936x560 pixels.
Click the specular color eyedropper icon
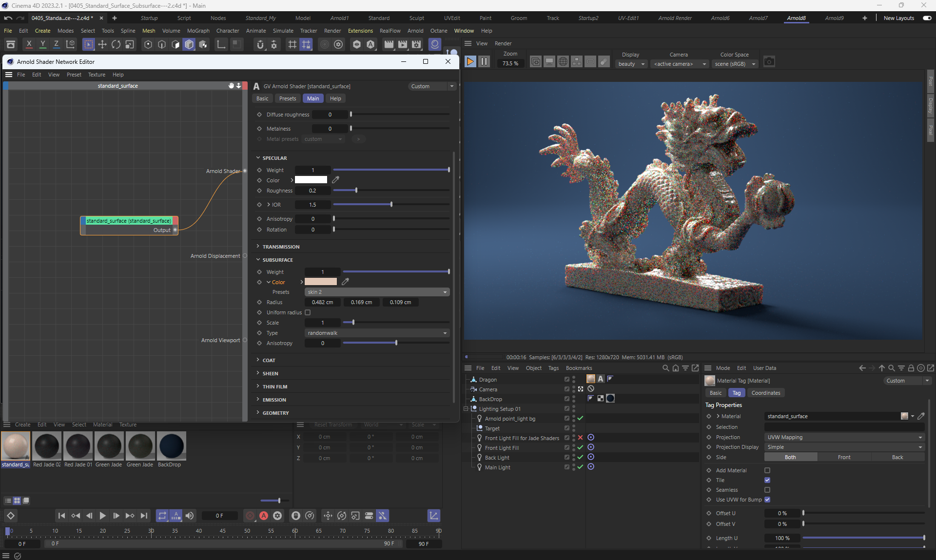[x=336, y=180]
